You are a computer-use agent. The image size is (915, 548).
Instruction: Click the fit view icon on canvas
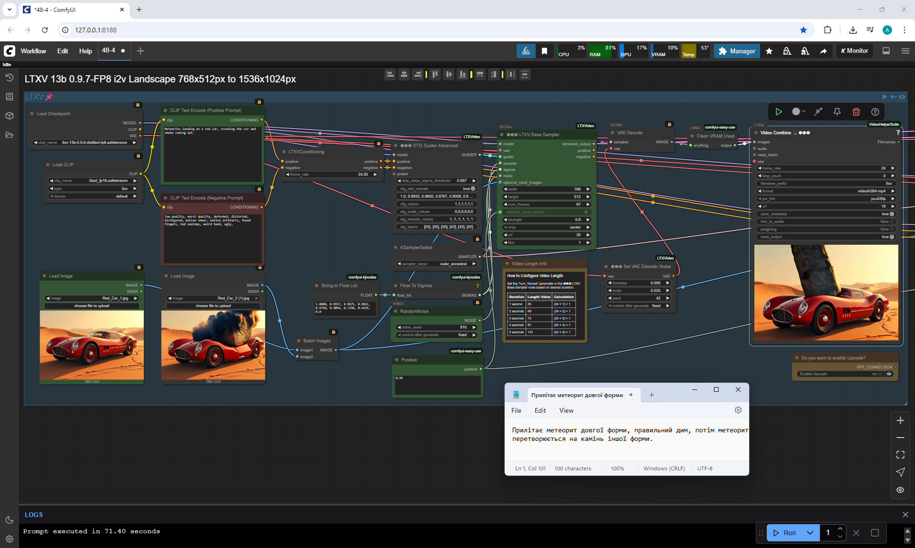tap(900, 455)
